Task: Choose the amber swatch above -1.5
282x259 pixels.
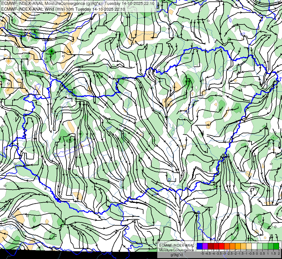Action: (238, 246)
